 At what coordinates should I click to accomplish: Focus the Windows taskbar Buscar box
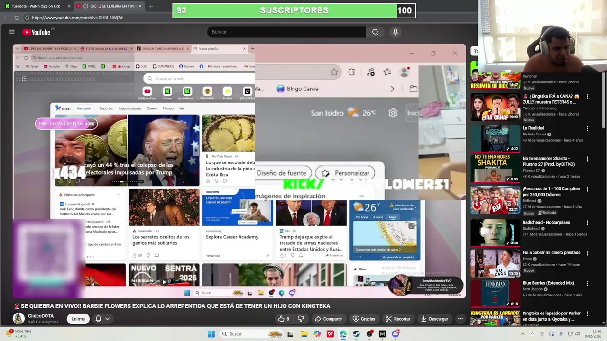(x=251, y=334)
